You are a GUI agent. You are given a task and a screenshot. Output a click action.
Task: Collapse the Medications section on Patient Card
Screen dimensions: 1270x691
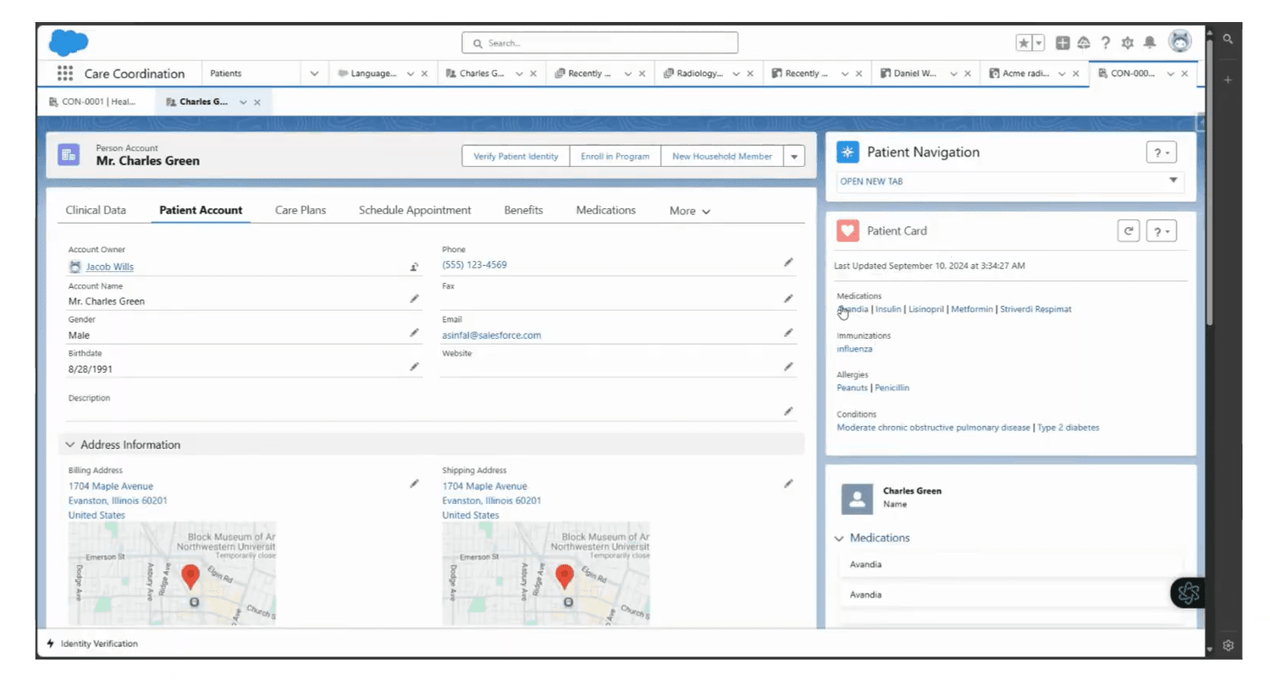click(x=838, y=538)
